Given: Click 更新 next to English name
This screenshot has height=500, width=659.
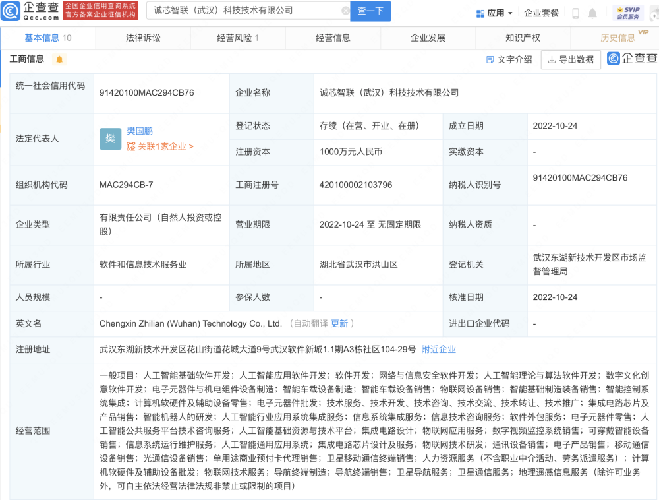Looking at the screenshot, I should coord(339,323).
